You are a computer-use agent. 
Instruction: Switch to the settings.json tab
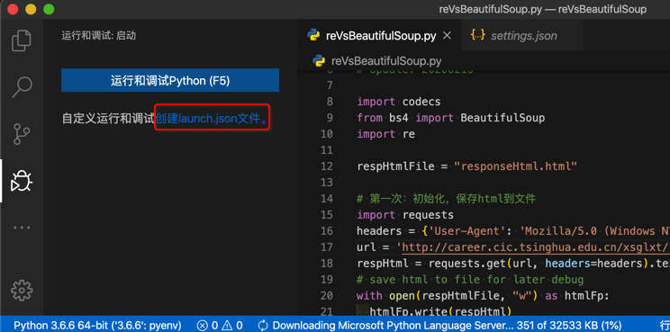pyautogui.click(x=523, y=35)
